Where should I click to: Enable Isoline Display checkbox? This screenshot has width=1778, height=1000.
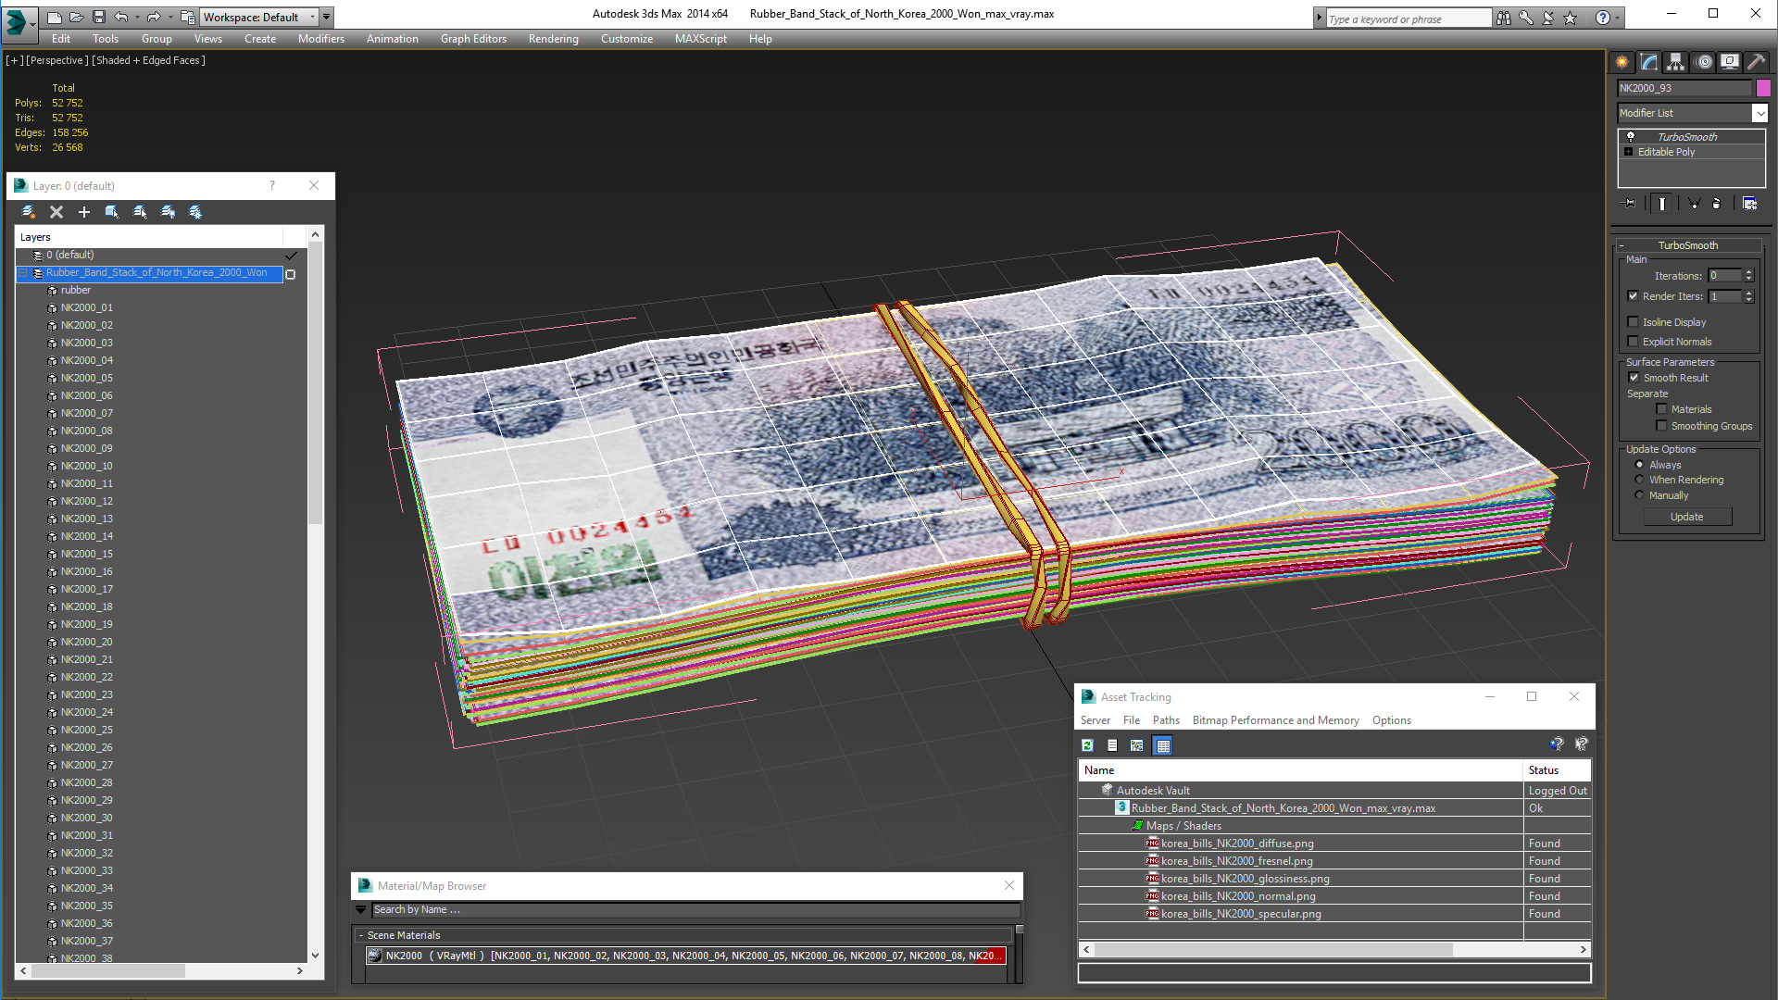pyautogui.click(x=1634, y=322)
